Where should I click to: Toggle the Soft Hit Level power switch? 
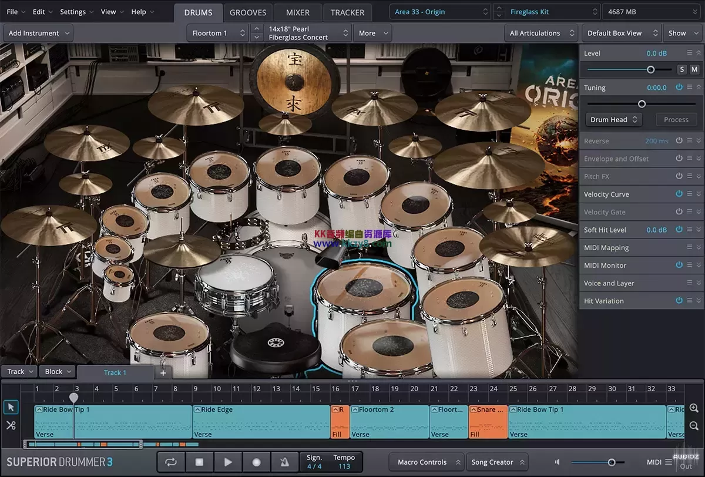[679, 230]
